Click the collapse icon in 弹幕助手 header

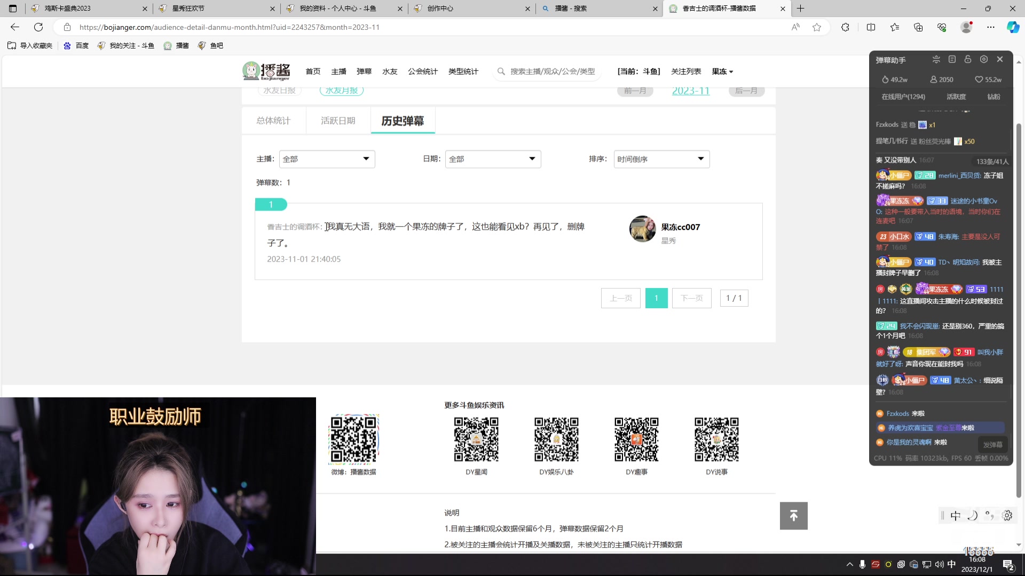(x=936, y=59)
